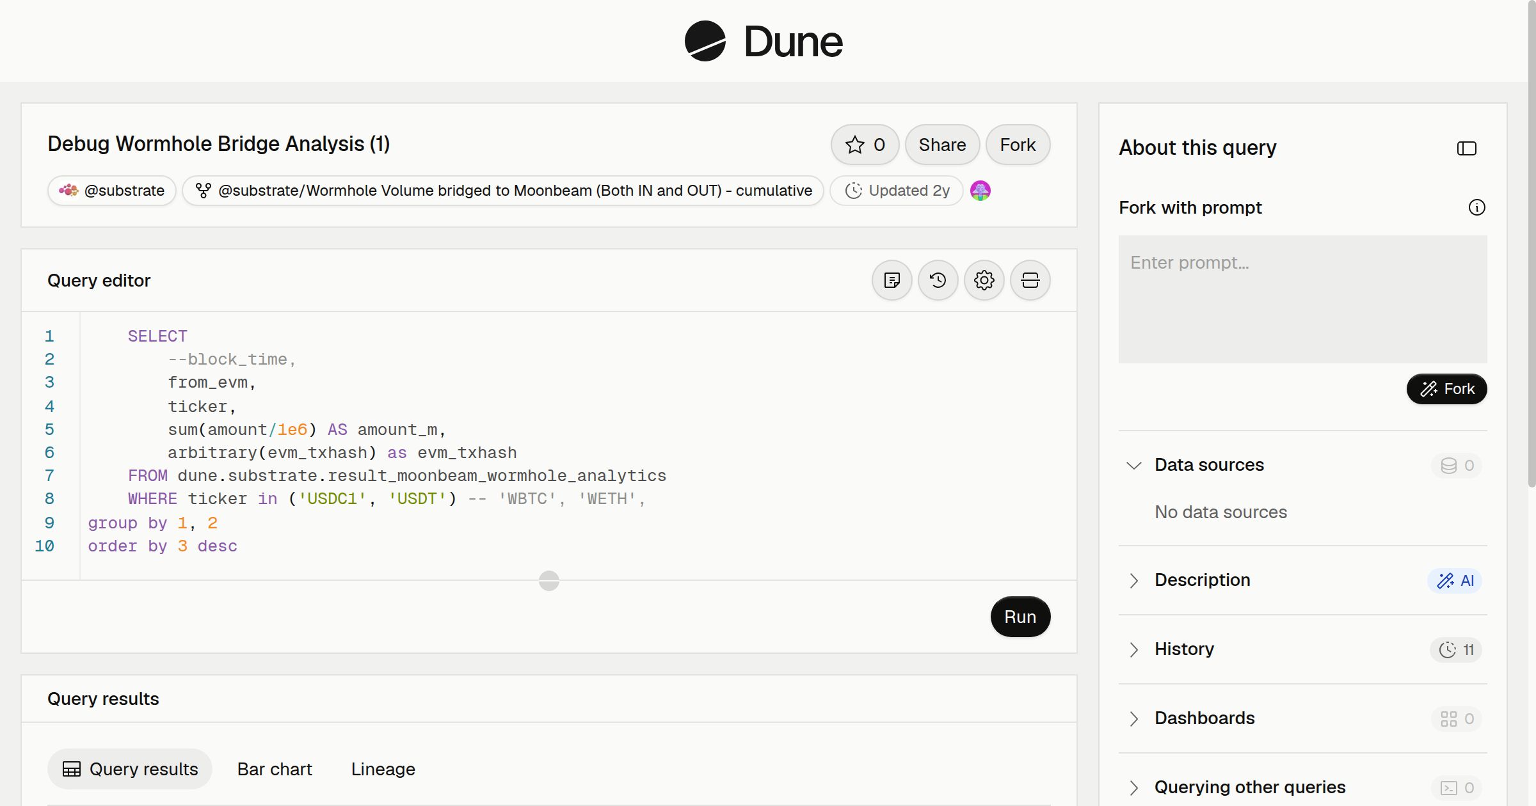Screen dimensions: 1536x806
Task: Expand Querying other queries section
Action: pyautogui.click(x=1133, y=787)
